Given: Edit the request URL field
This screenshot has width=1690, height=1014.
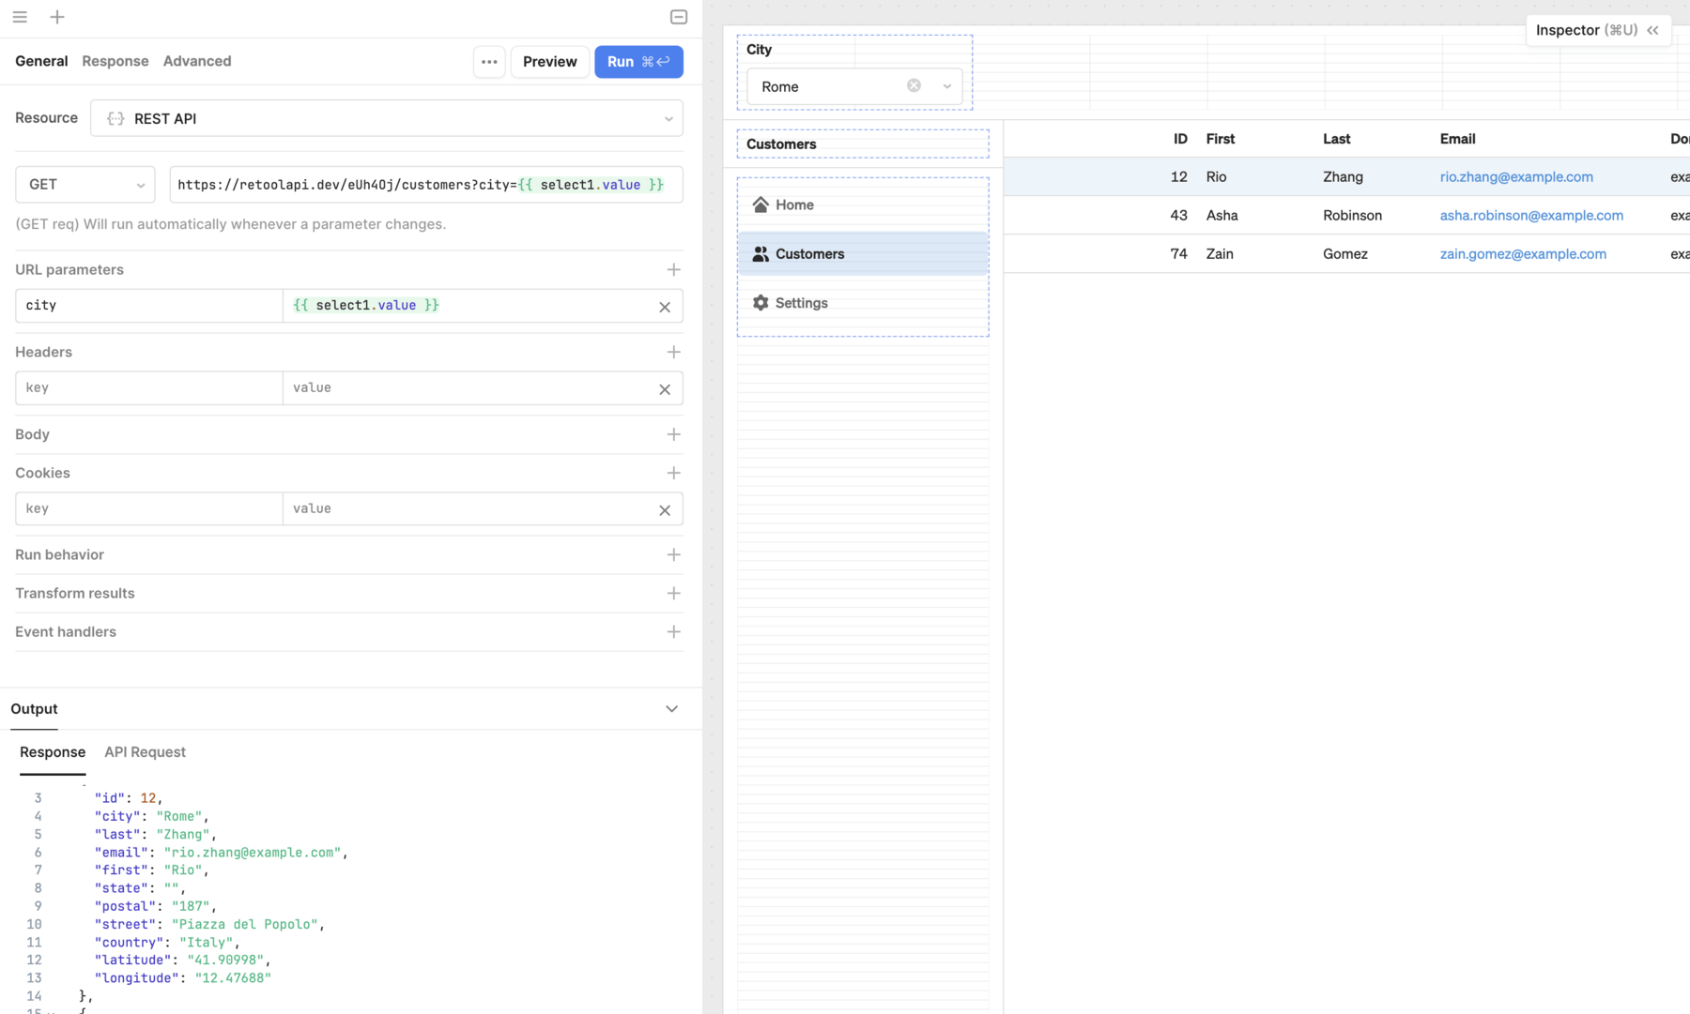Looking at the screenshot, I should click(426, 185).
